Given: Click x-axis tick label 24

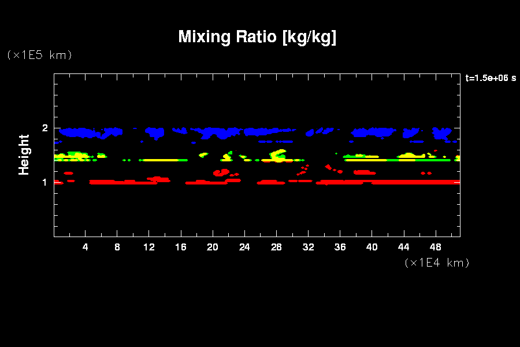Looking at the screenshot, I should point(244,247).
